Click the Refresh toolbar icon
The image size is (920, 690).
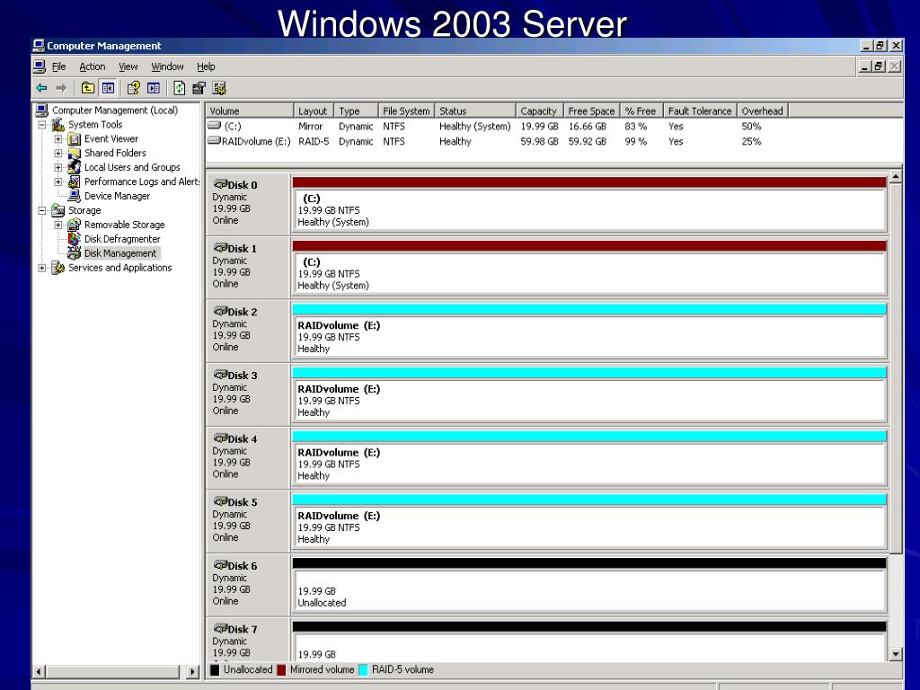(x=180, y=88)
